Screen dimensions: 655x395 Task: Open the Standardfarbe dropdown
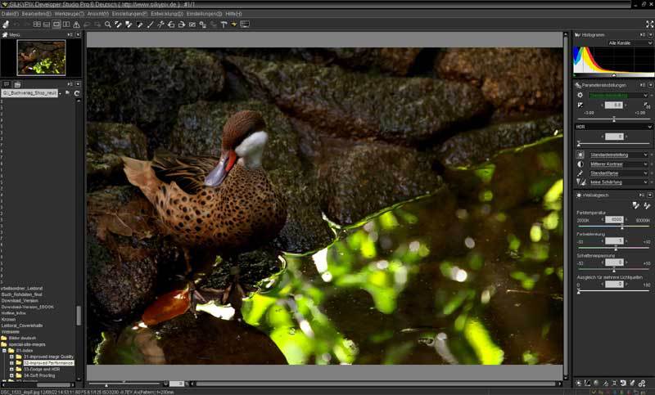click(619, 173)
